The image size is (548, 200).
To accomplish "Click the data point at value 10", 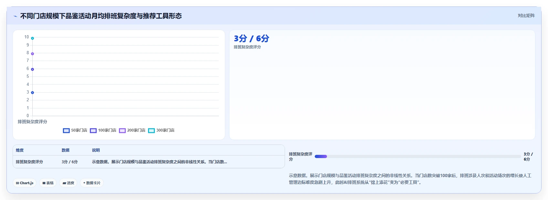I will pos(32,38).
